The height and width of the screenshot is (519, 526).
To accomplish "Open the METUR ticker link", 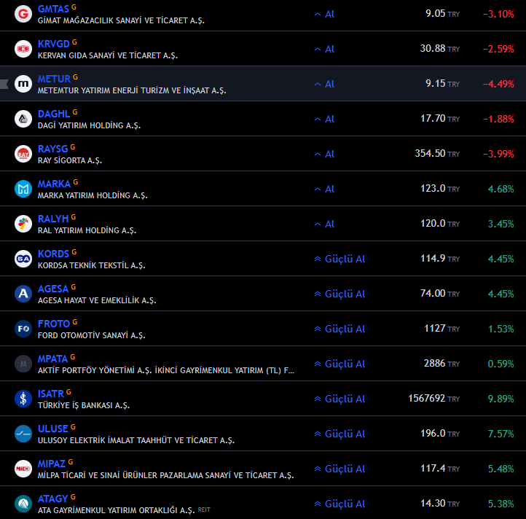I will [54, 79].
